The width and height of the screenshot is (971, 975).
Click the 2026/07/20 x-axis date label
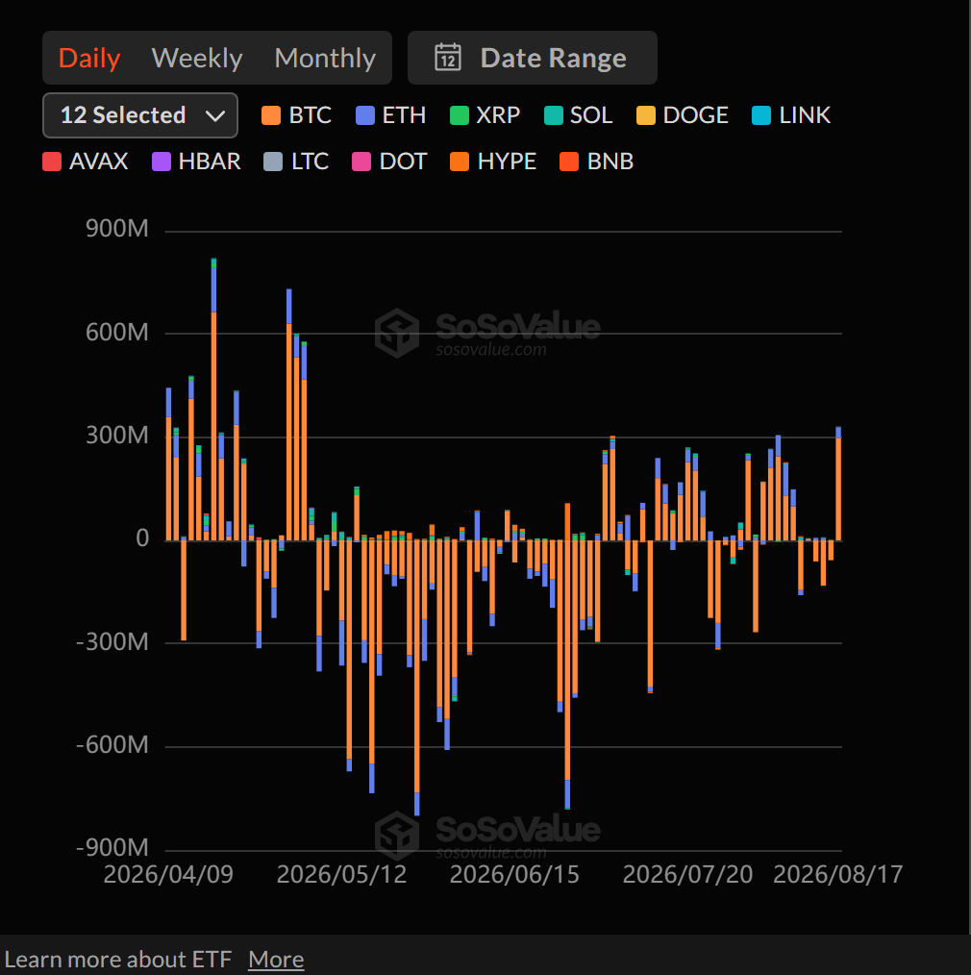pyautogui.click(x=687, y=874)
